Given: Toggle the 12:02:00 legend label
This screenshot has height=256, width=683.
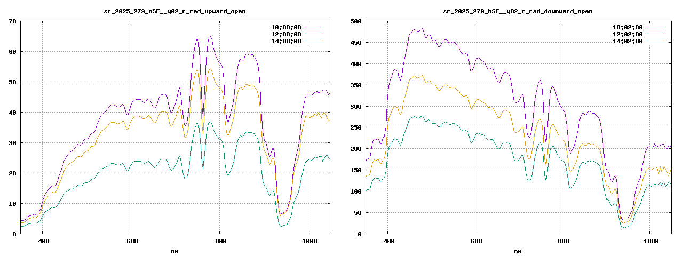Looking at the screenshot, I should click(628, 34).
